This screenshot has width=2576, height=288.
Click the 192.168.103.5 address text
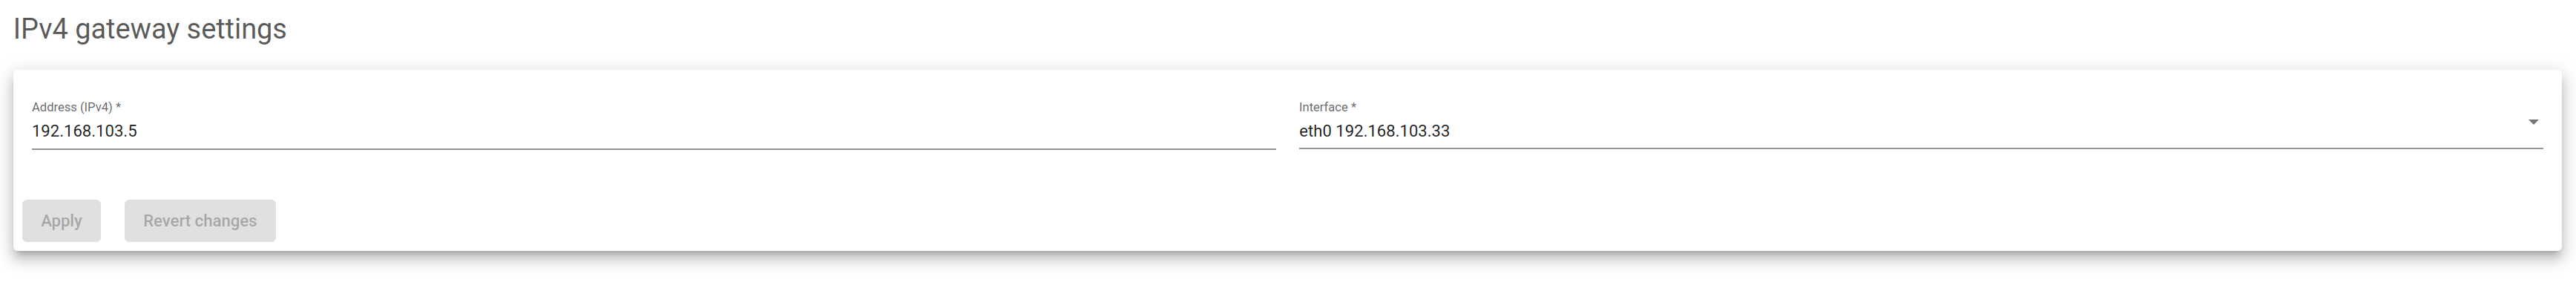84,131
